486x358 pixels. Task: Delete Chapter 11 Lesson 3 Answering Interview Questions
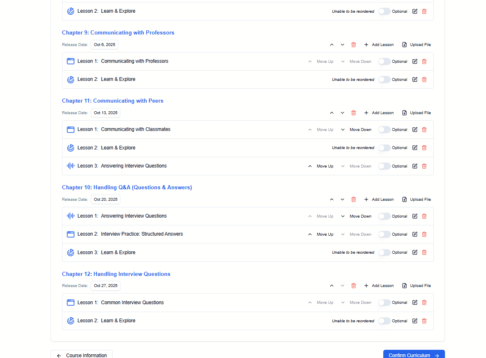pos(424,166)
